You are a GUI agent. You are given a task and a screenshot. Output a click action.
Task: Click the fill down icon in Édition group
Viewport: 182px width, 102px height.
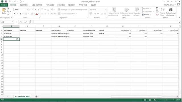157,12
